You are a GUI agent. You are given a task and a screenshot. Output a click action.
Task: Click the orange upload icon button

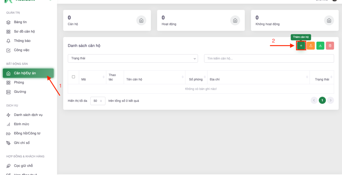tap(311, 46)
